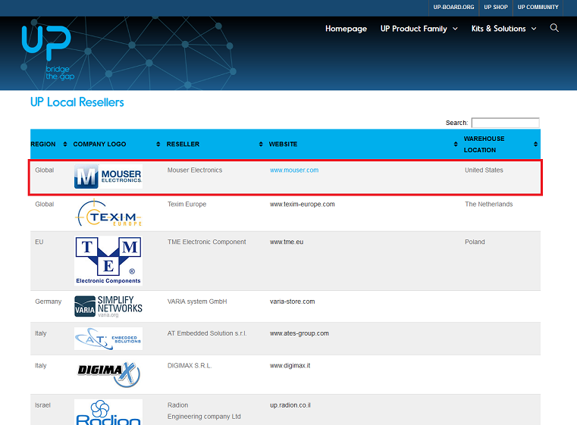
Task: Click the Mouser Electronics logo
Action: coord(108,177)
